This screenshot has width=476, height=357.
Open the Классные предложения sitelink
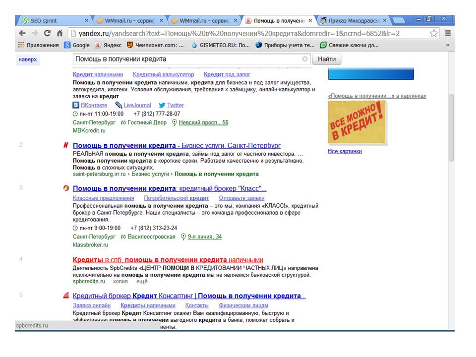pos(103,198)
